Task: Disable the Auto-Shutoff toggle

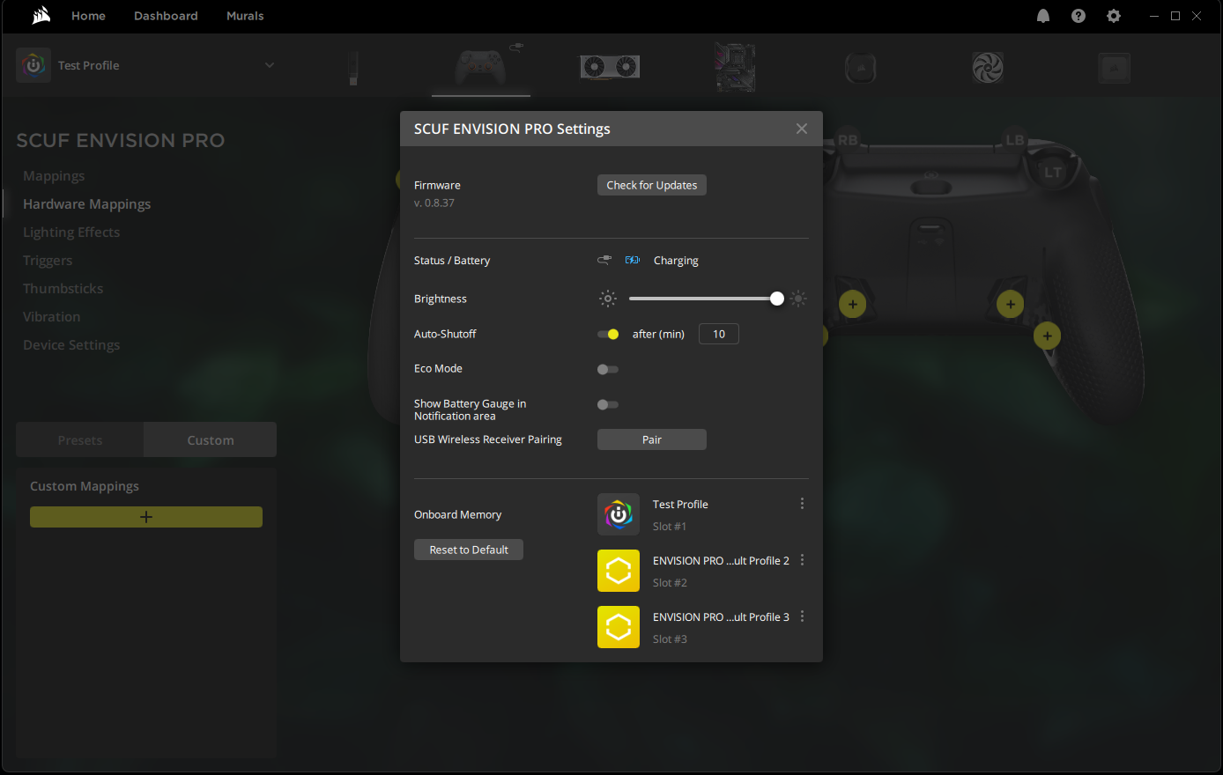Action: (608, 334)
